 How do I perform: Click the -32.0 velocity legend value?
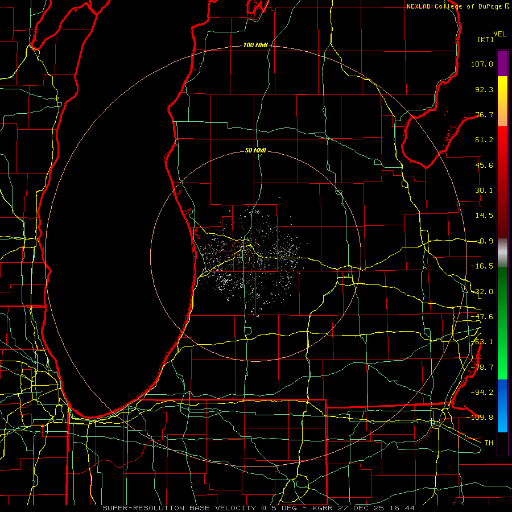coord(482,292)
